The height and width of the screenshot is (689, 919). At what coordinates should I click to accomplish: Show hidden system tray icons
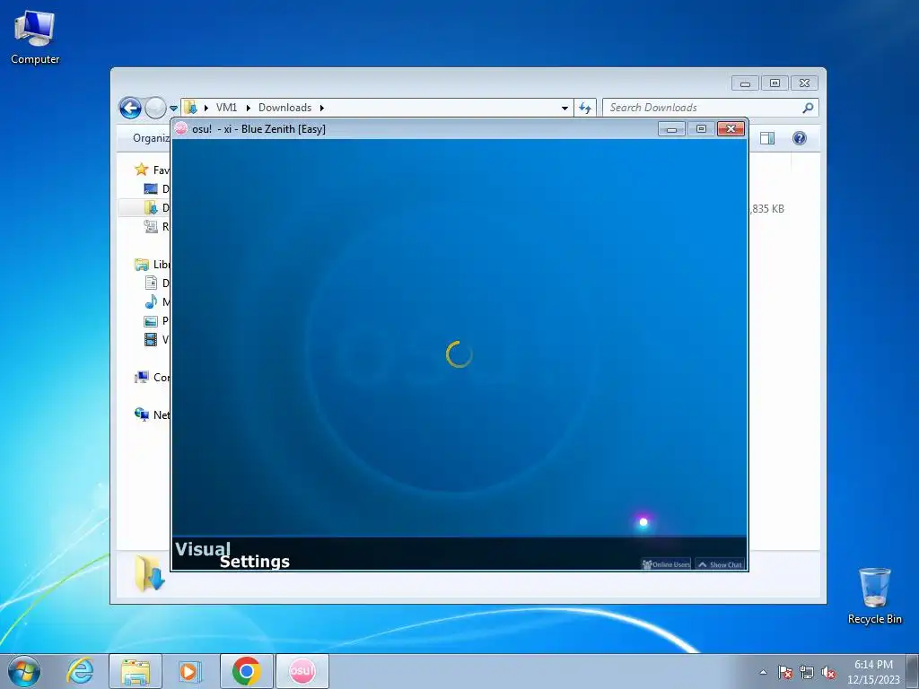763,672
